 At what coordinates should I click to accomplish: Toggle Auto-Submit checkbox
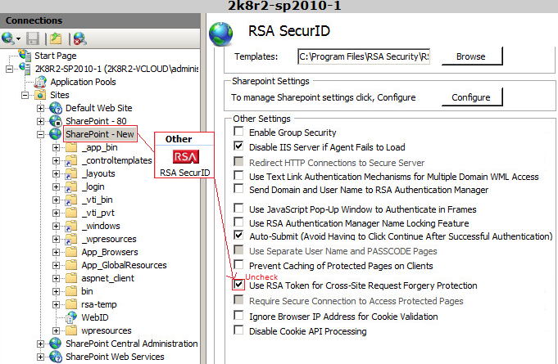tap(238, 236)
